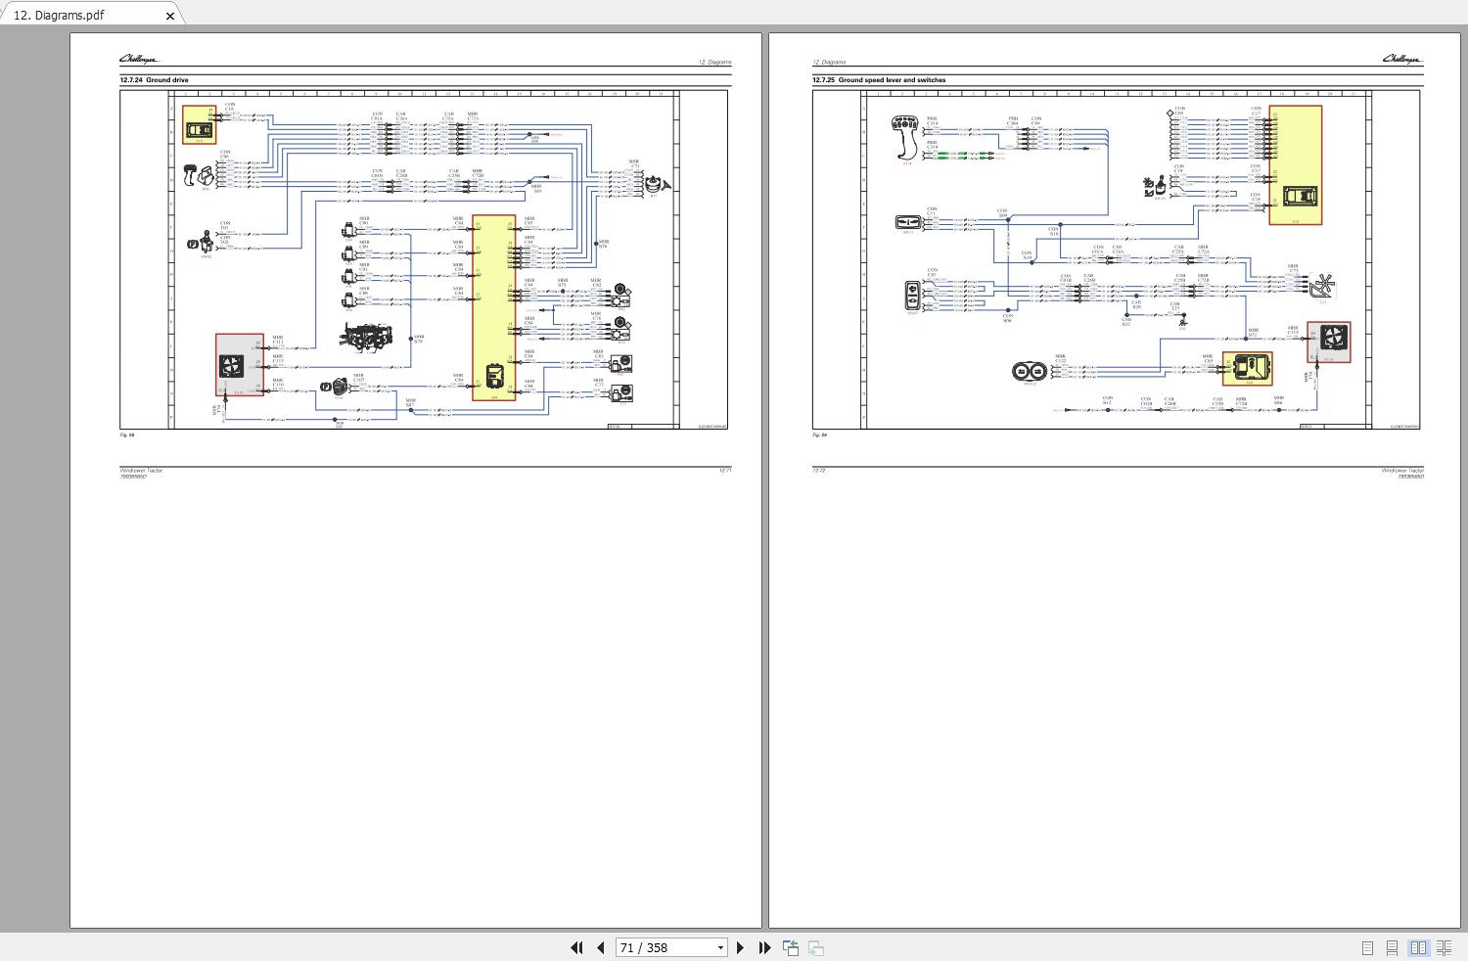Go forward to the next view
The height and width of the screenshot is (961, 1468).
pos(814,947)
